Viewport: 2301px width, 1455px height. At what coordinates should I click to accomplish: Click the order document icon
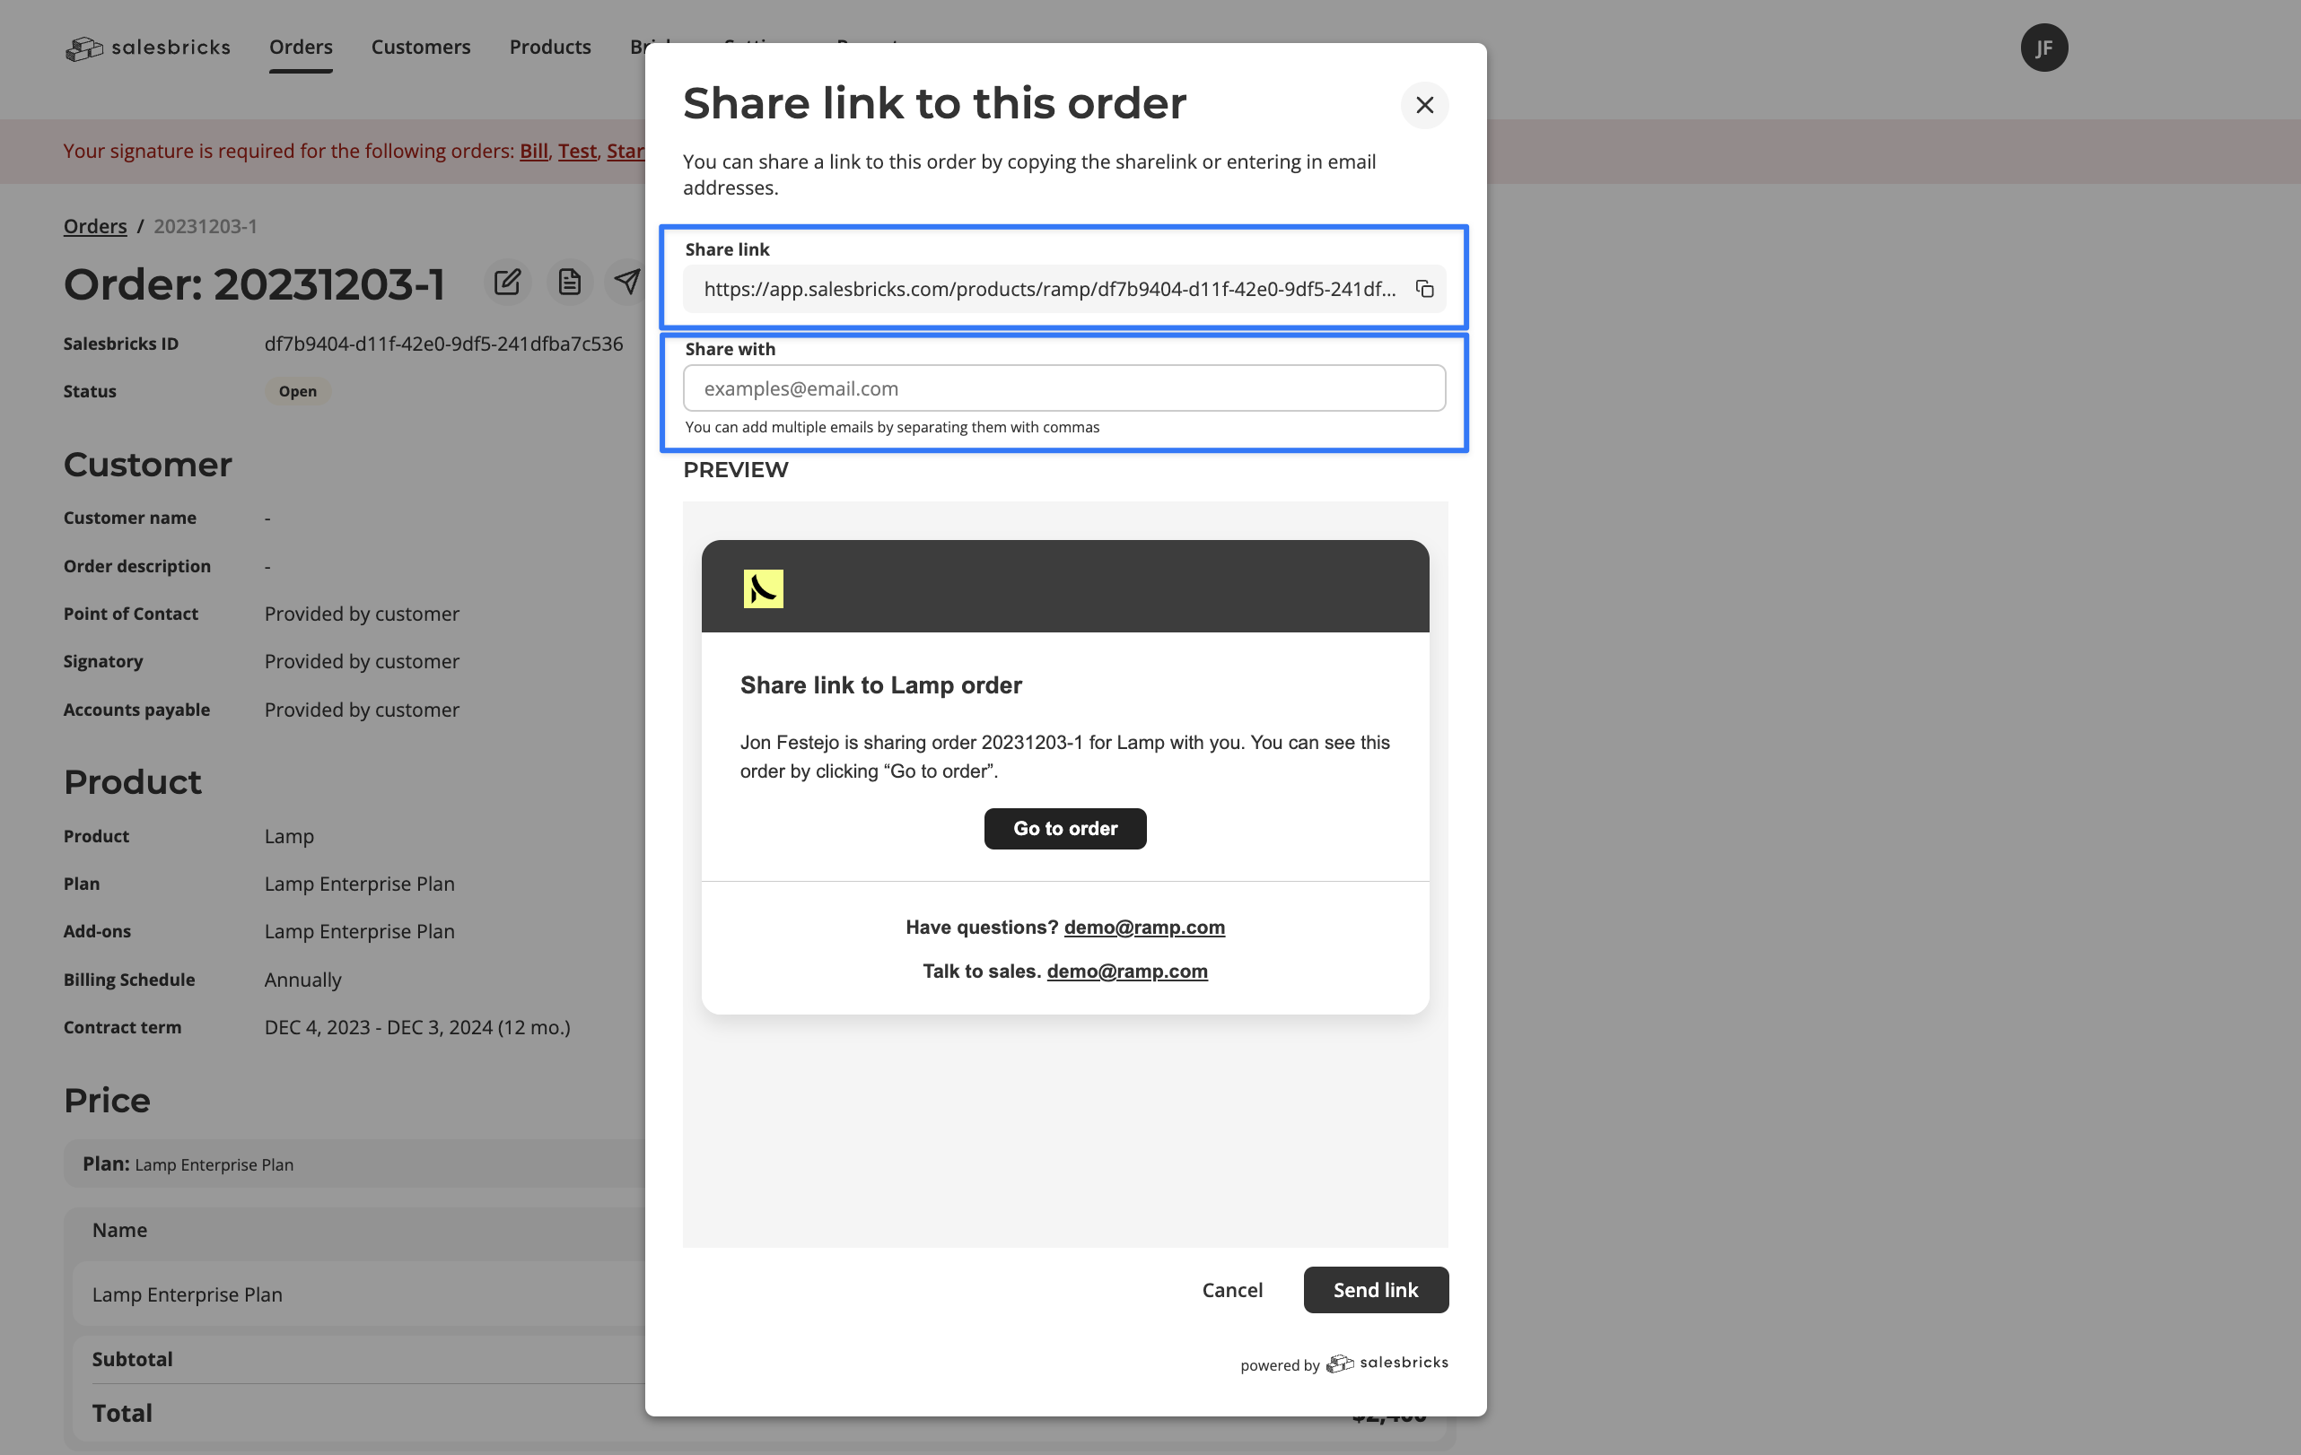tap(570, 282)
